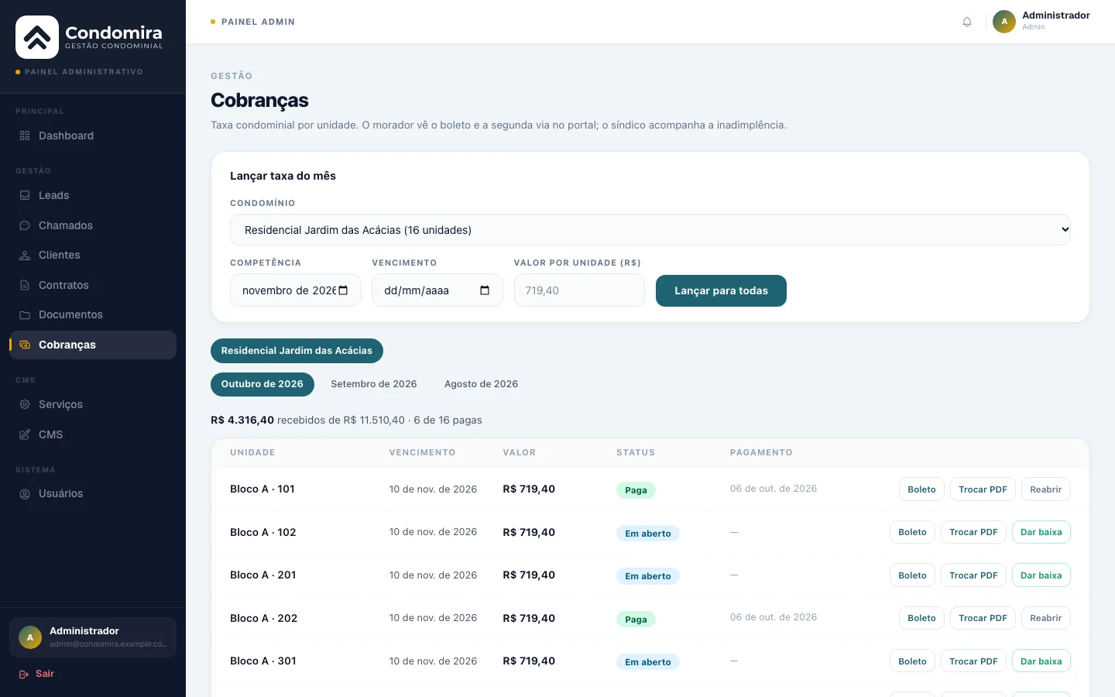Click Trocar PDF for Bloco A · 202
The width and height of the screenshot is (1115, 697).
(x=983, y=618)
